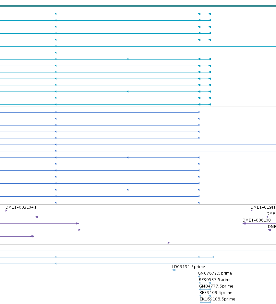This screenshot has height=304, width=276.
Task: Select the GM07672.5prime label
Action: click(x=215, y=273)
